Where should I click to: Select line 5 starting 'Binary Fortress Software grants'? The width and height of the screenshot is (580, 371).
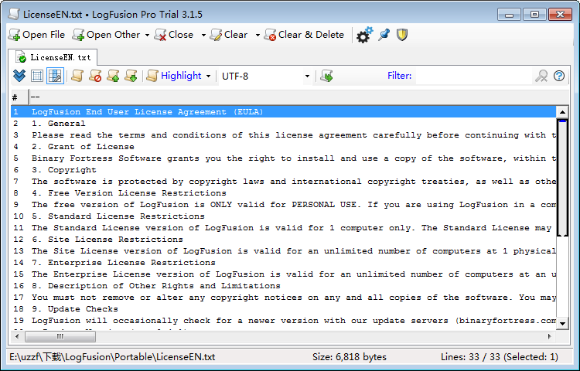283,158
